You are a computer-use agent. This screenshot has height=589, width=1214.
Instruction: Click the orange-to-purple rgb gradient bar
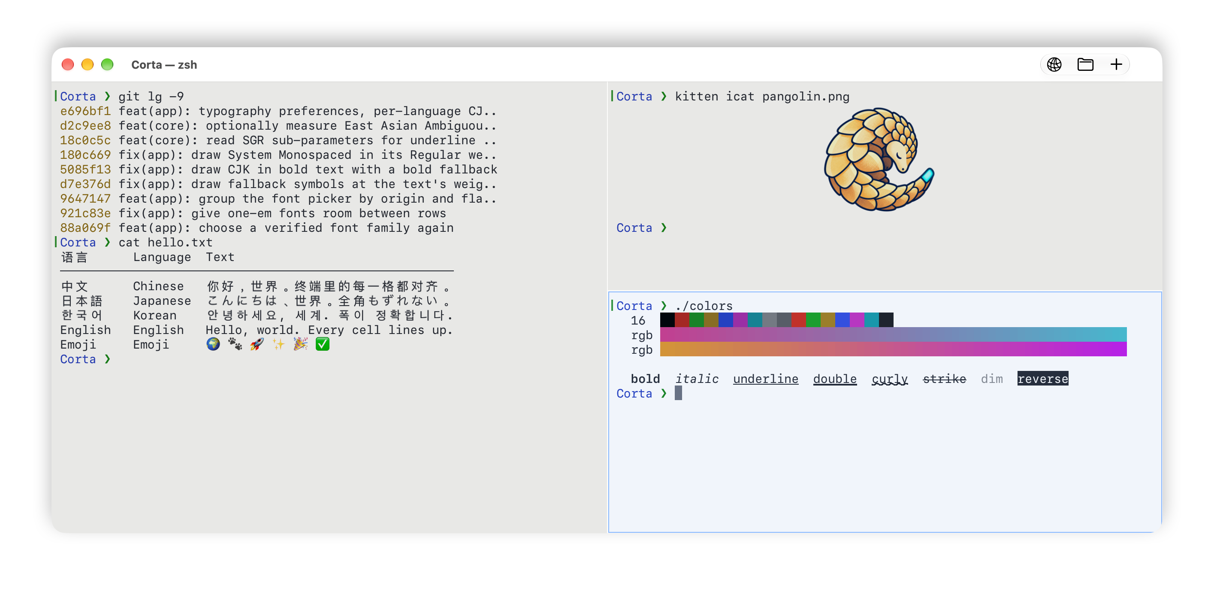click(893, 349)
